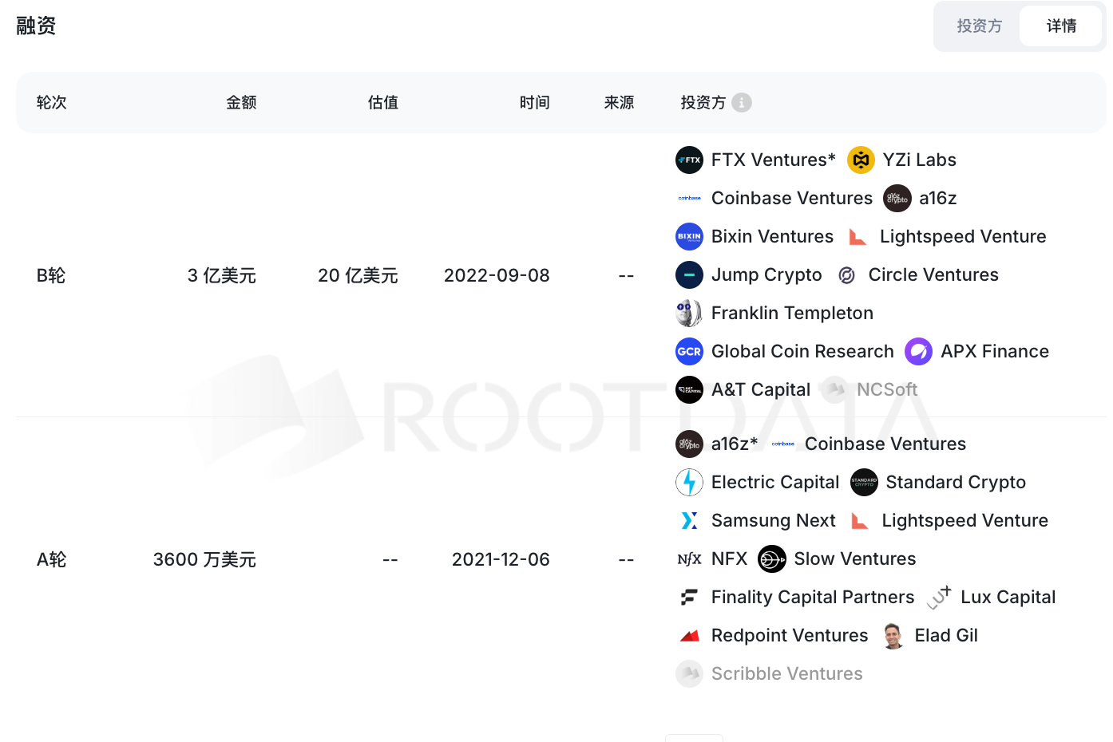Open the Finality Capital Partners link

[812, 598]
